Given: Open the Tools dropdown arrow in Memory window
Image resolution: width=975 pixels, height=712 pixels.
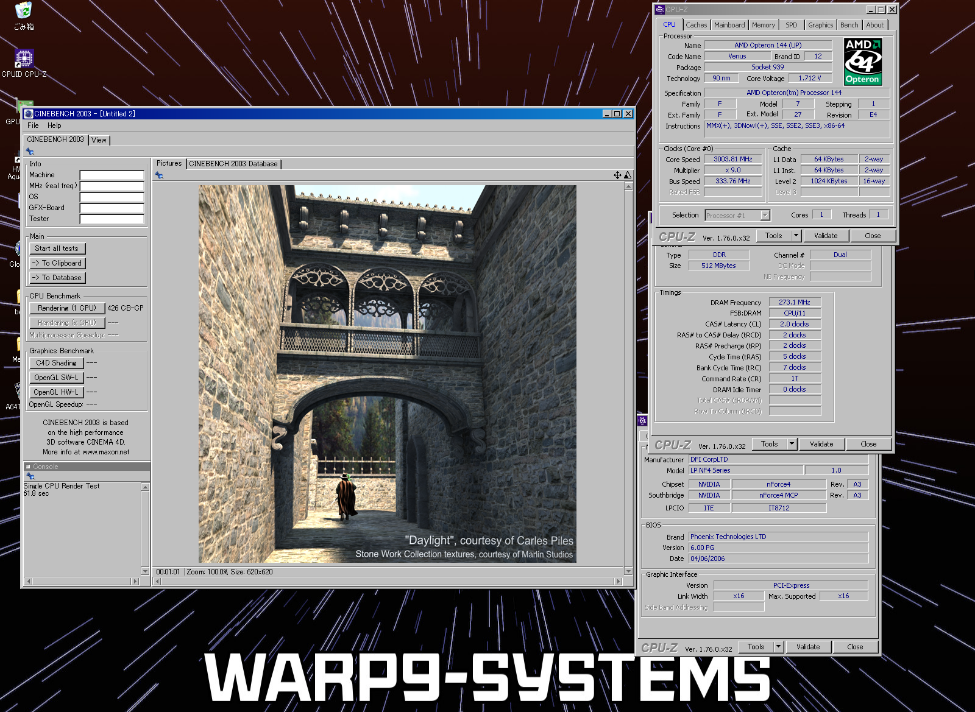Looking at the screenshot, I should tap(792, 444).
